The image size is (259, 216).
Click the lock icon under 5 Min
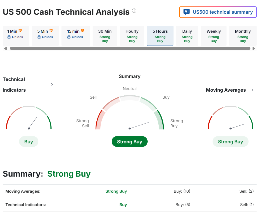[x=39, y=37]
